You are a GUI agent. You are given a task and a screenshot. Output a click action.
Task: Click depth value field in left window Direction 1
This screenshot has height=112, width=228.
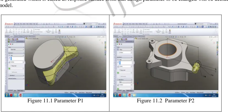[x=17, y=62]
